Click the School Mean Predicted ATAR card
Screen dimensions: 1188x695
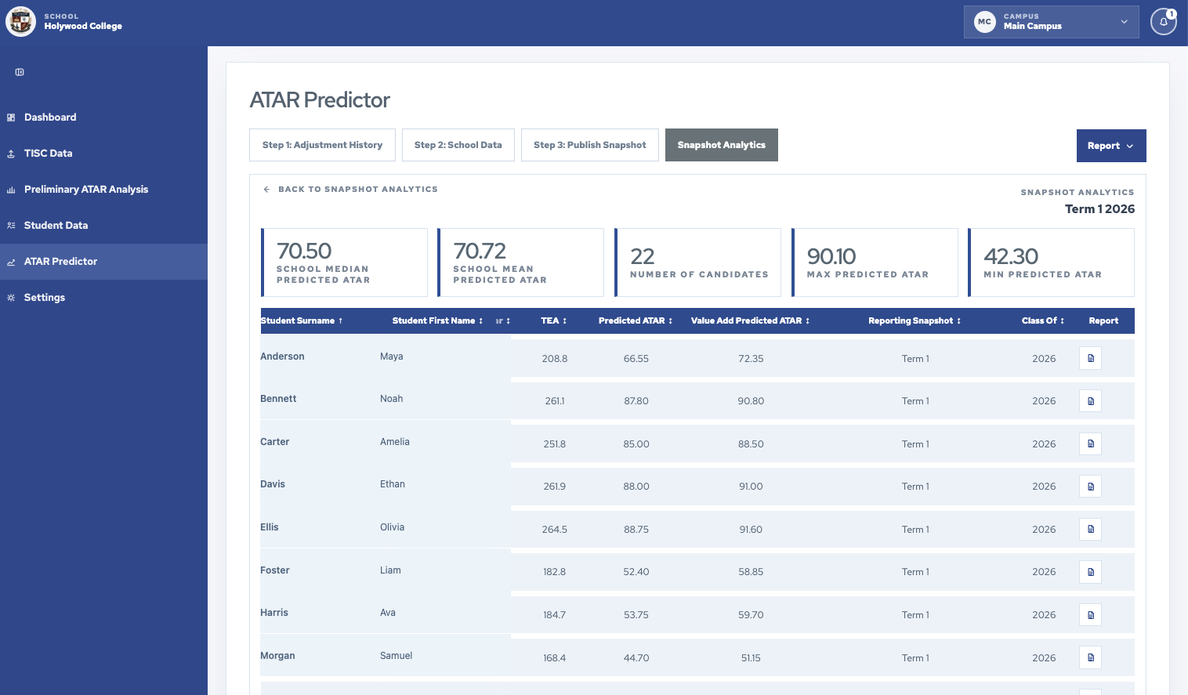coord(521,262)
